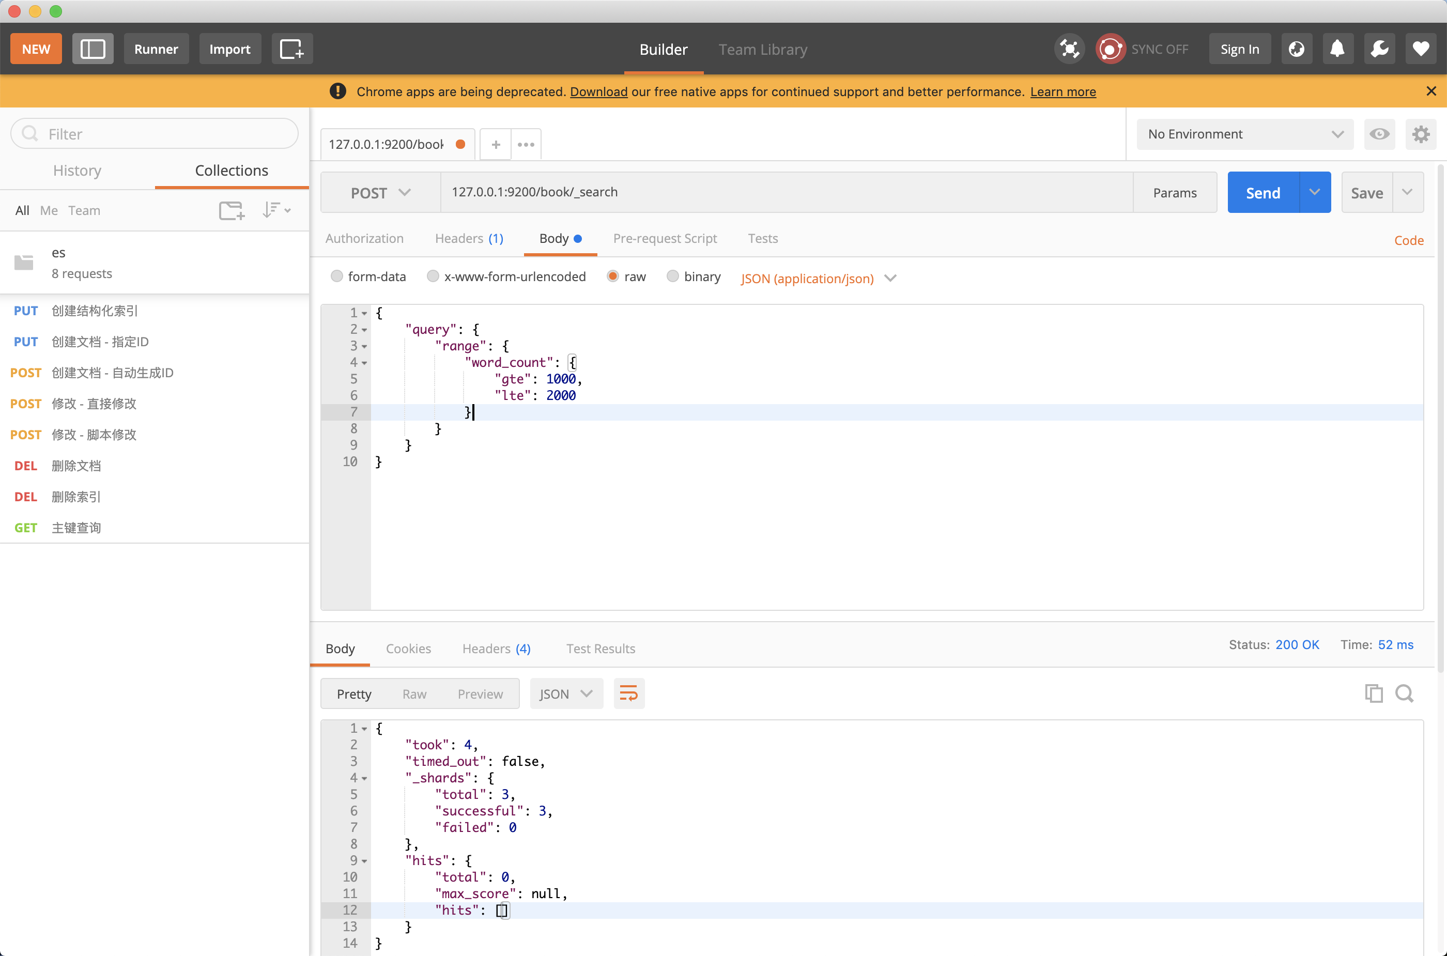Viewport: 1447px width, 956px height.
Task: Click the heart icon in header
Action: point(1421,49)
